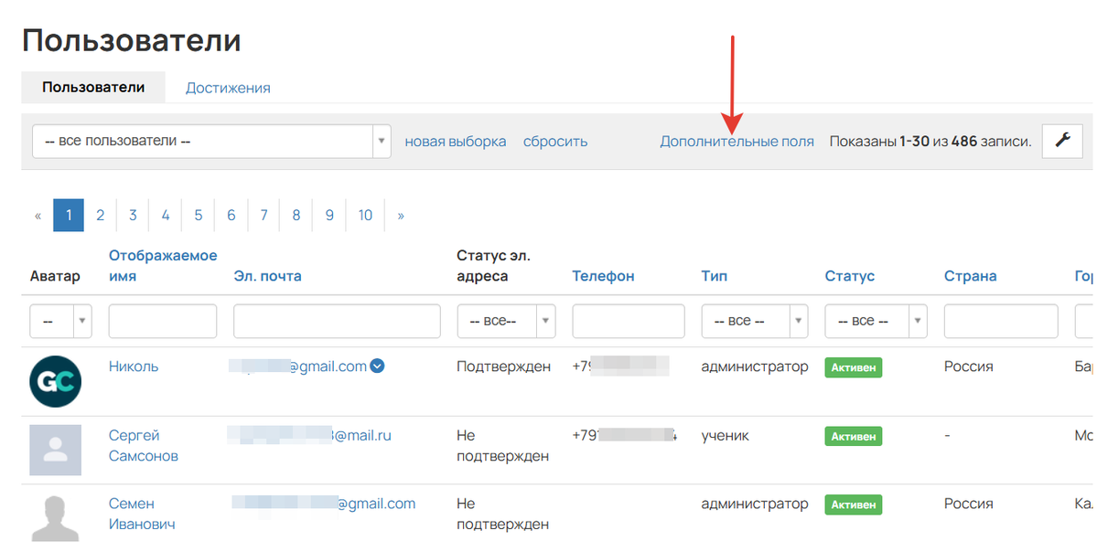This screenshot has height=552, width=1097.
Task: Sort by the Телефон column header
Action: (603, 276)
